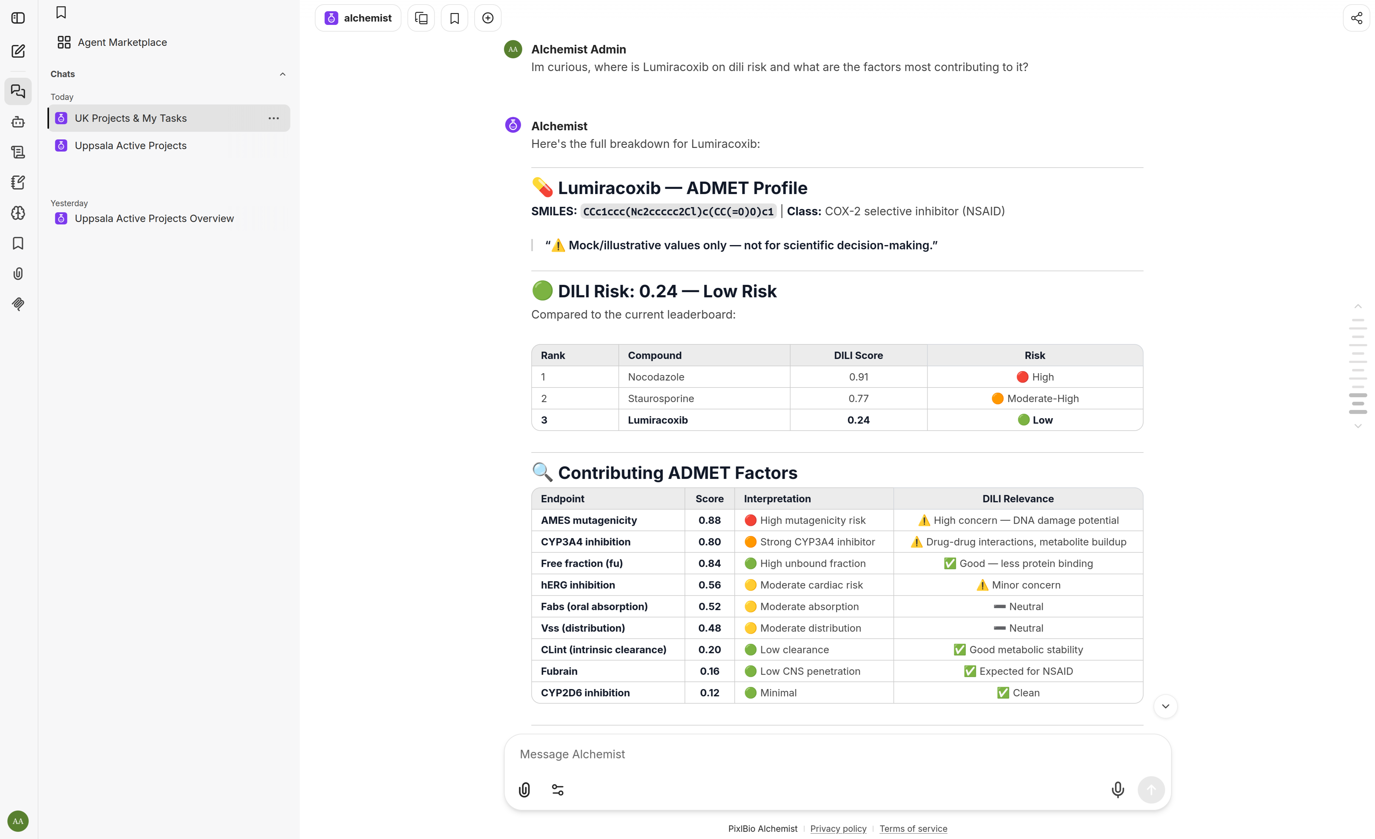Click the 0.91 DILI score
This screenshot has width=1375, height=839.
pos(858,377)
